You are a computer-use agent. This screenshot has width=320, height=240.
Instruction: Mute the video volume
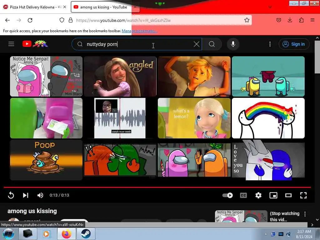point(40,195)
